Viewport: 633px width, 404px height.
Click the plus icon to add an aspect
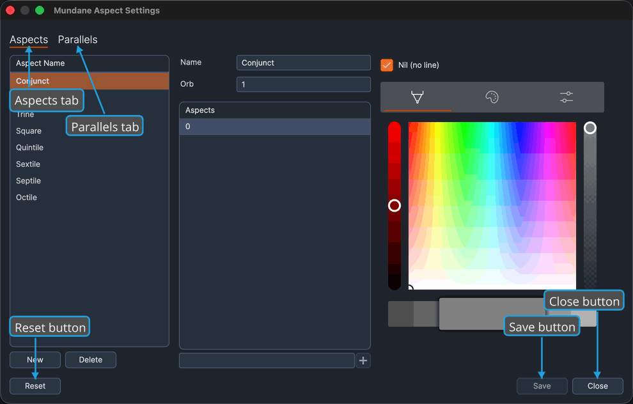click(363, 361)
